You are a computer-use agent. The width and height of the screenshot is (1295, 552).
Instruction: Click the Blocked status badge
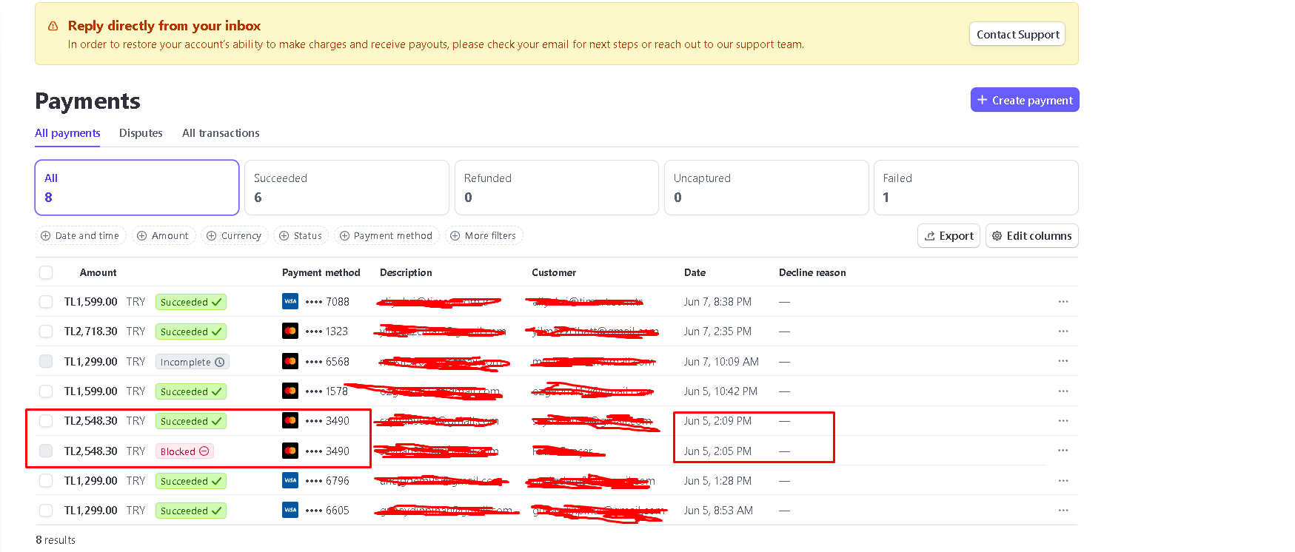point(184,451)
